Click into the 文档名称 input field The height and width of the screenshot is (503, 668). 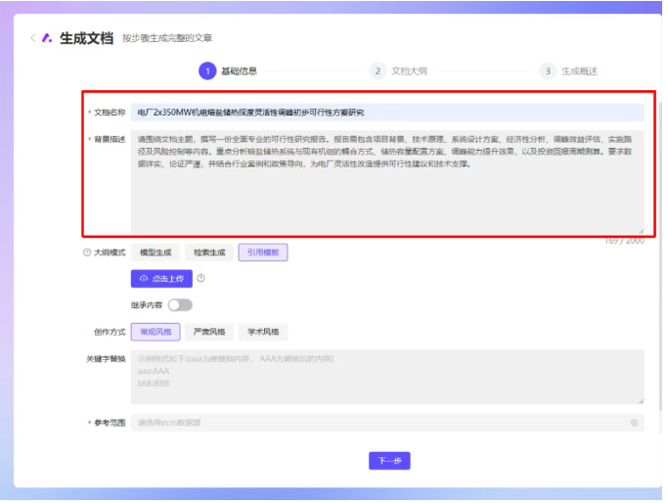[386, 113]
